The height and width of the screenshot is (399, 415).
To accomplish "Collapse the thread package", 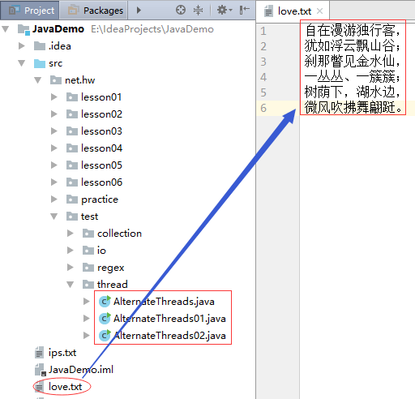I will (x=71, y=285).
